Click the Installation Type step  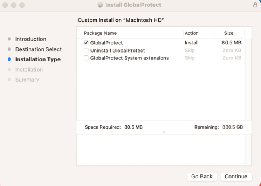coord(38,59)
